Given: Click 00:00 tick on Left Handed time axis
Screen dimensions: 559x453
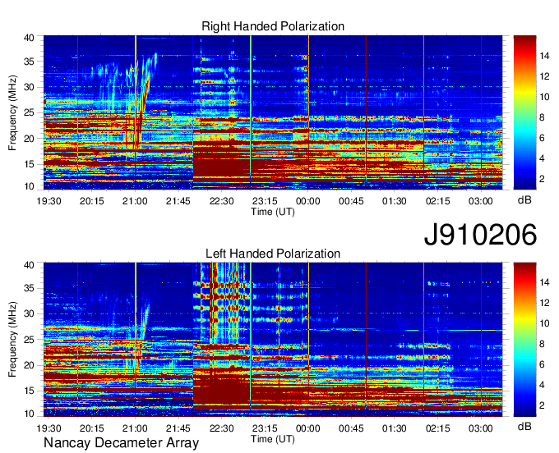Looking at the screenshot, I should (308, 428).
